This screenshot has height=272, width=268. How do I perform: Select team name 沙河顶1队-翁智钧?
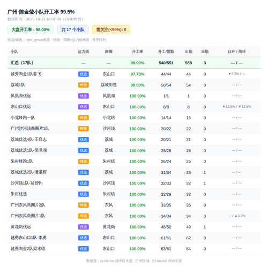[27, 183]
